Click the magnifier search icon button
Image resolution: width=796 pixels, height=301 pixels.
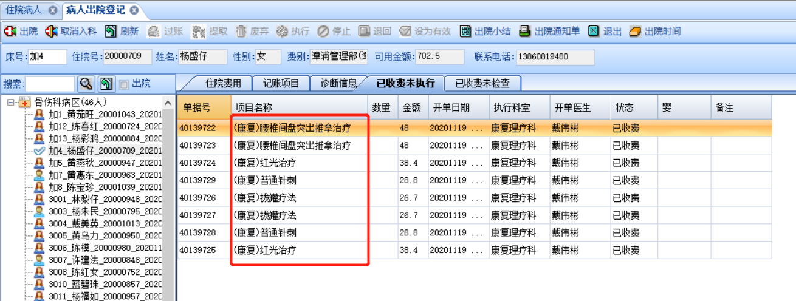[x=86, y=84]
